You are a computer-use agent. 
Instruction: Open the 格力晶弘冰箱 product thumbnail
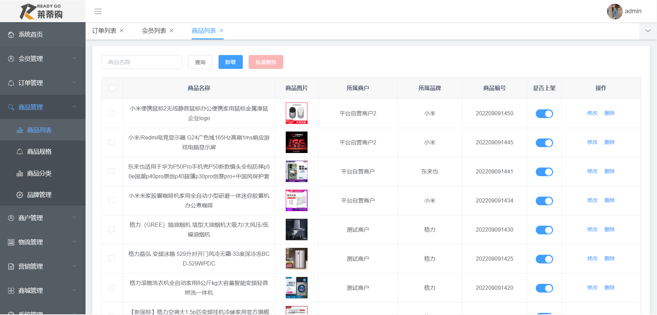(296, 259)
